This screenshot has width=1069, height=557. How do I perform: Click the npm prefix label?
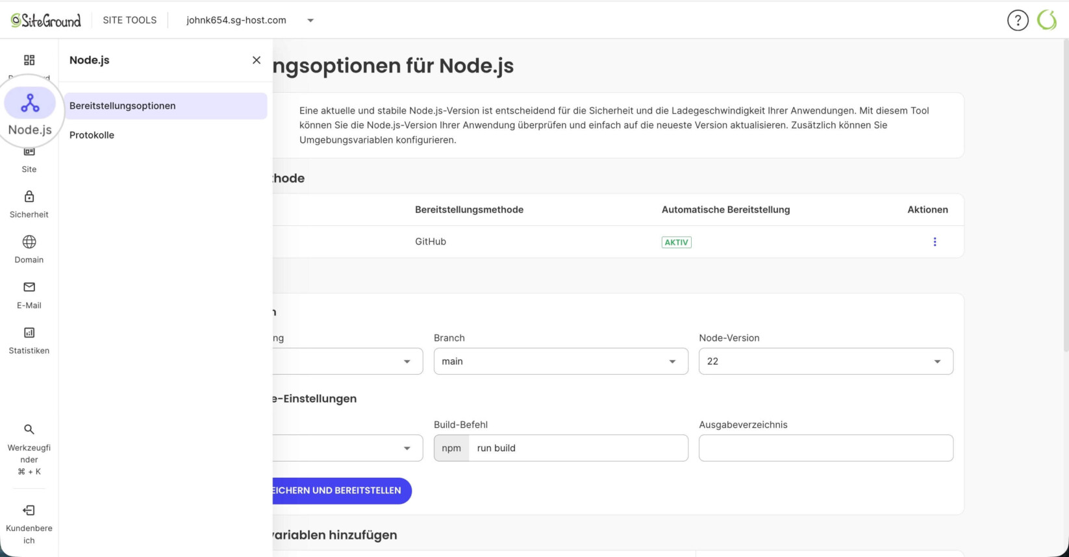451,448
